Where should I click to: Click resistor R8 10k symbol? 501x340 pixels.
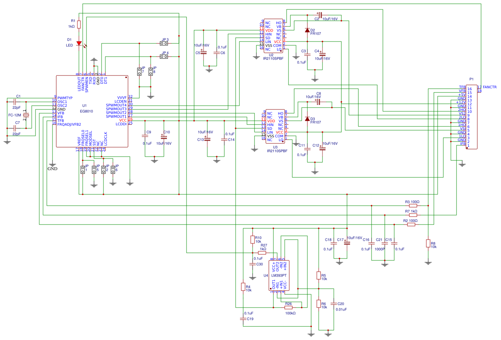[429, 243]
